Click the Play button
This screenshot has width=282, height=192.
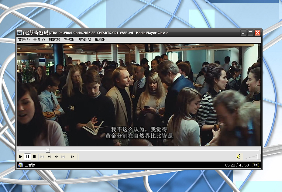(20, 156)
